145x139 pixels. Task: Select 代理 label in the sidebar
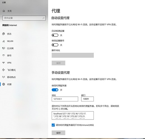pyautogui.click(x=9, y=84)
